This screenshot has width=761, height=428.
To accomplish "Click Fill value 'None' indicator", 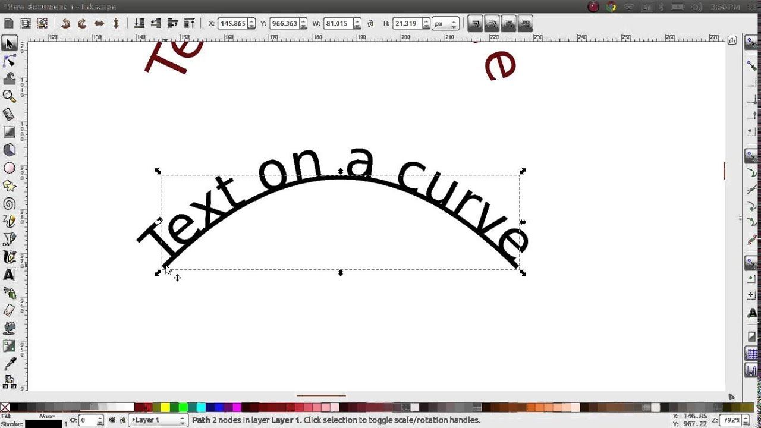I will click(47, 416).
